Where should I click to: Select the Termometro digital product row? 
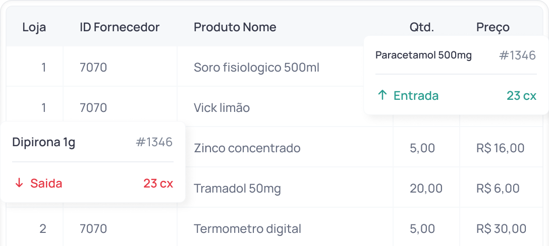point(247,228)
